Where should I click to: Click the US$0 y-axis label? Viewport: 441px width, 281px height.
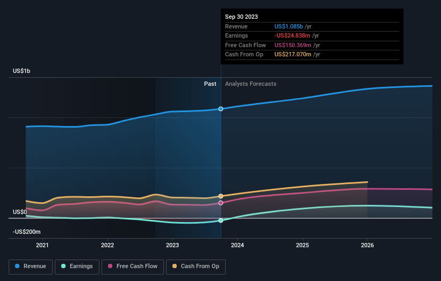[20, 212]
